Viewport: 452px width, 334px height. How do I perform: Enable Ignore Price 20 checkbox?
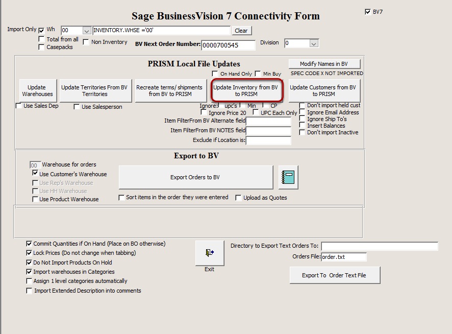tap(204, 112)
